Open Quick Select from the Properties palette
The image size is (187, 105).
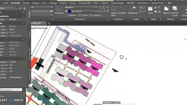coord(25,8)
